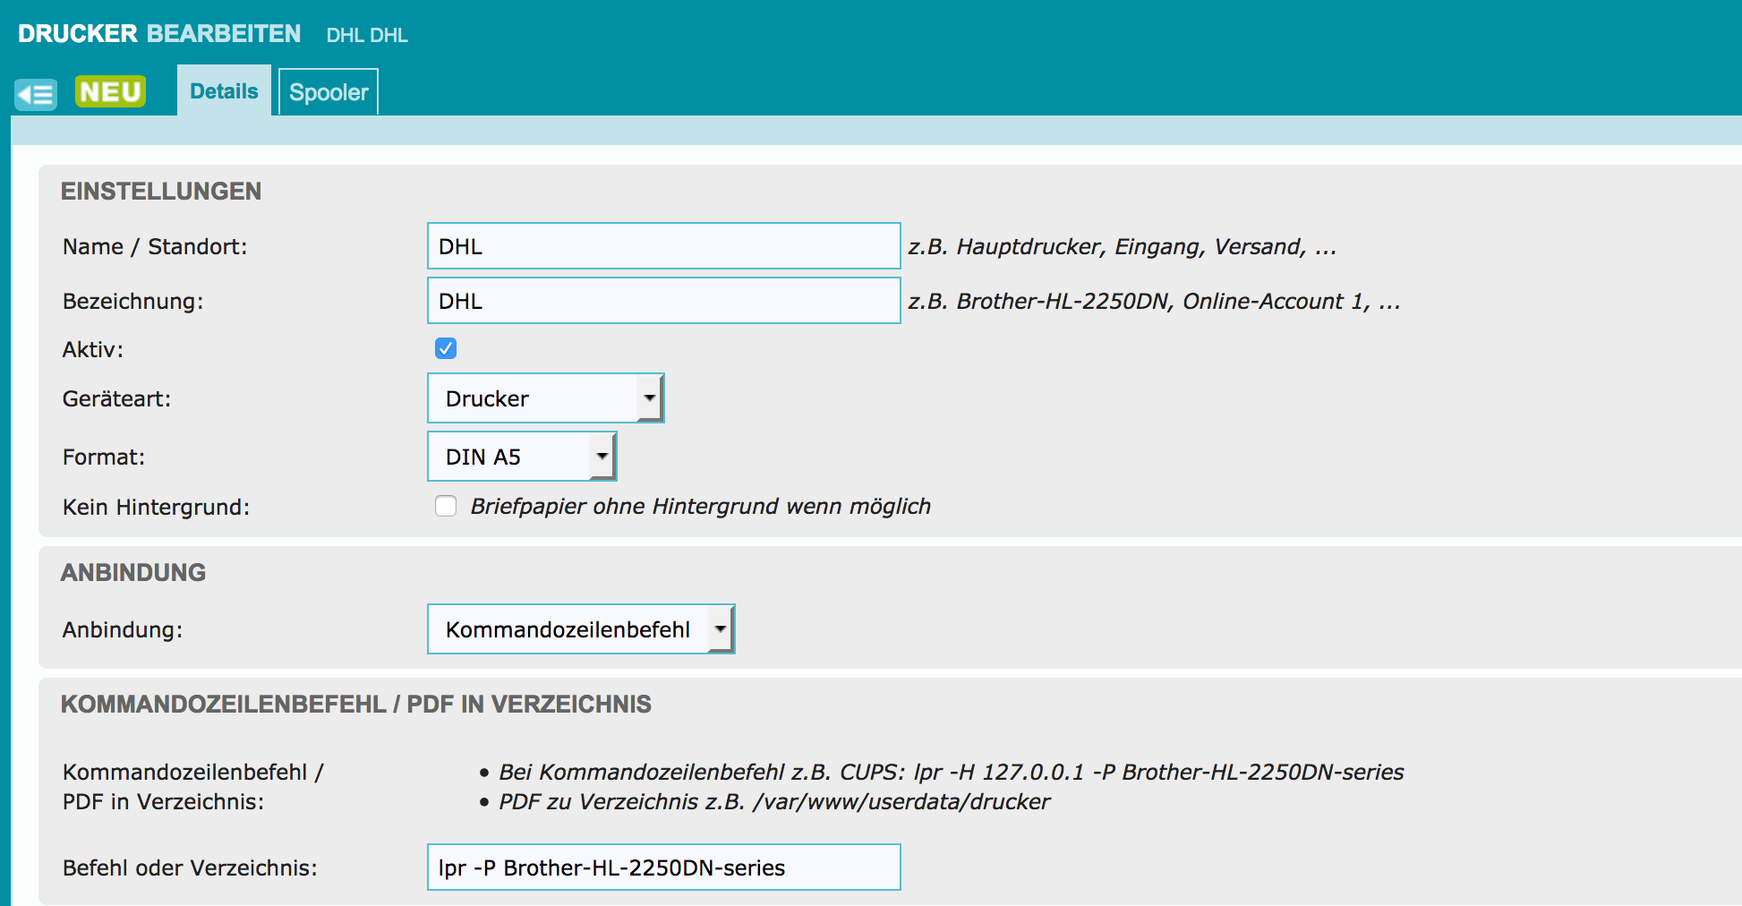Uncheck the Aktiv checkbox
The image size is (1742, 906).
pos(446,348)
